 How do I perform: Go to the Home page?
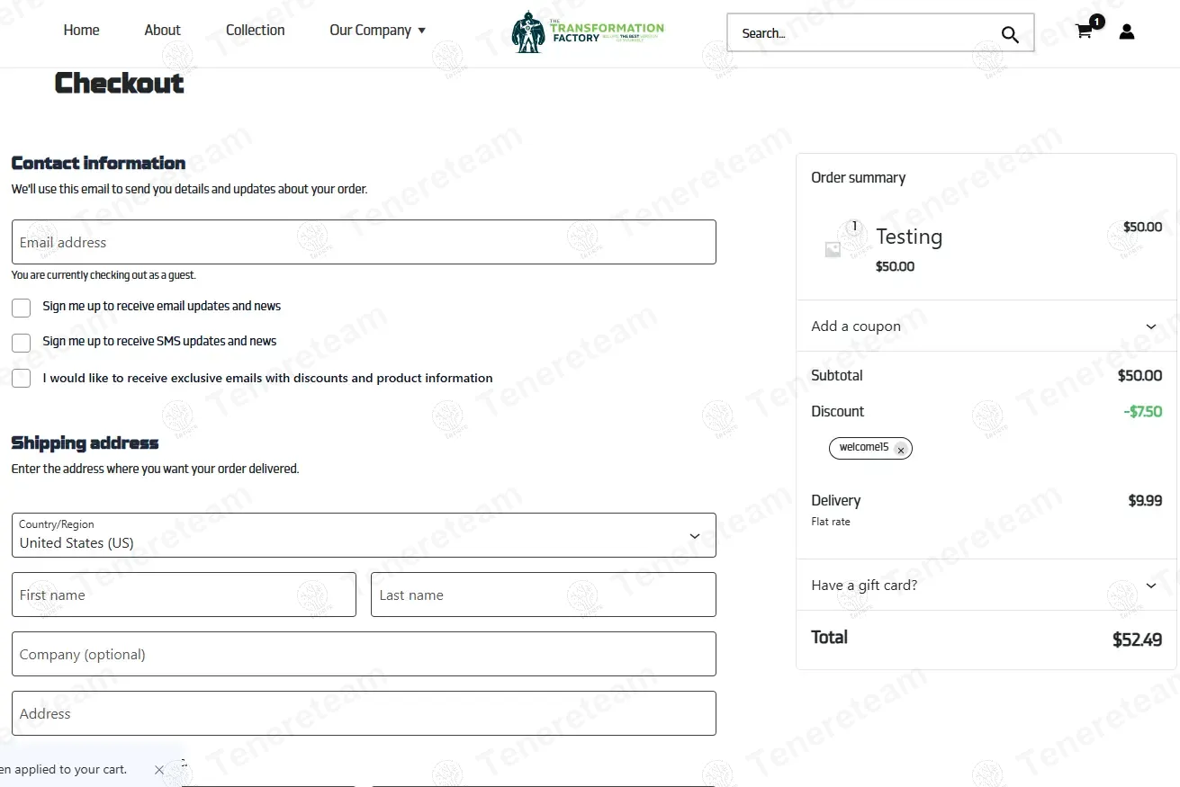tap(81, 31)
